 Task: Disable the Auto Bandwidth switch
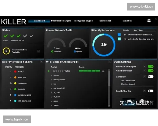(x=151, y=71)
